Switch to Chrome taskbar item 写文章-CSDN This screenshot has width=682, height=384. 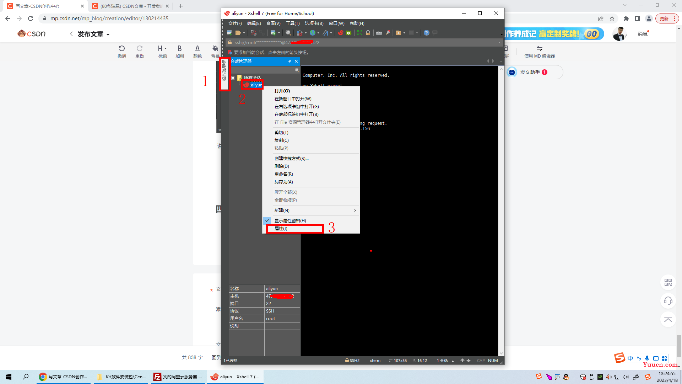tap(63, 377)
